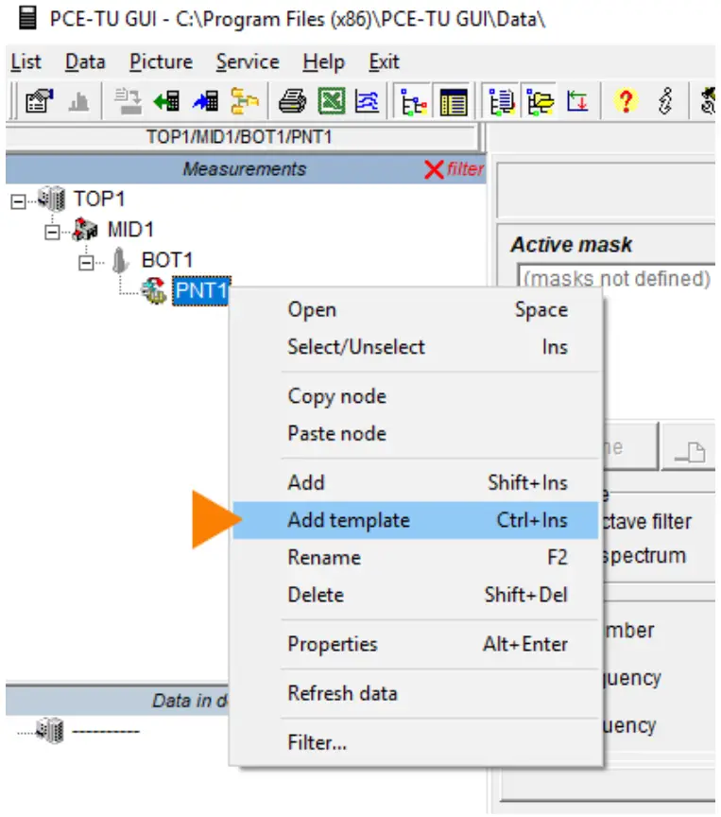Select the highlighted PNT1 tree item
Image resolution: width=721 pixels, height=817 pixels.
(201, 290)
